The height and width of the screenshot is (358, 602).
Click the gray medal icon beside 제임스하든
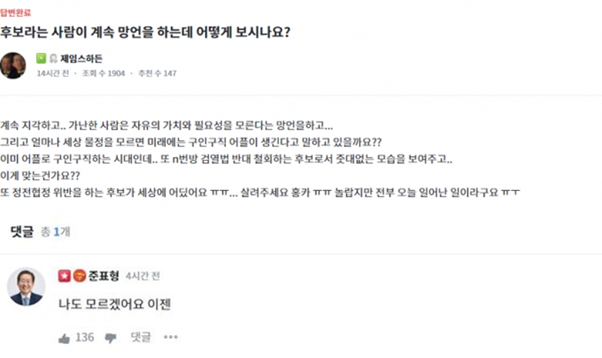point(52,58)
